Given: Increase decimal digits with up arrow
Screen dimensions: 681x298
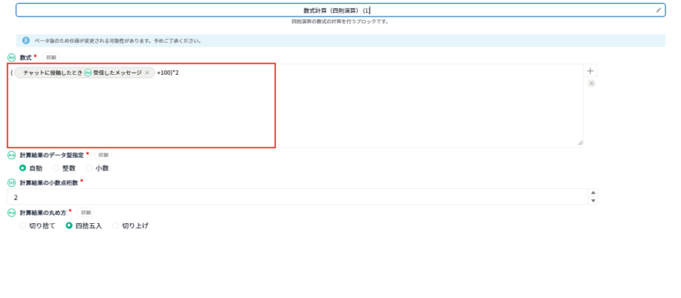Looking at the screenshot, I should [593, 193].
